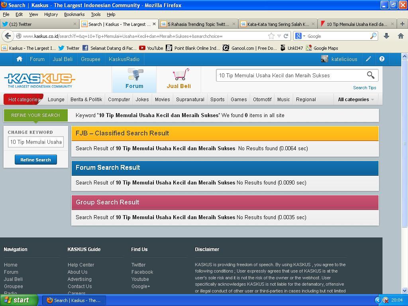Image resolution: width=408 pixels, height=306 pixels.
Task: Expand the All categories dropdown
Action: point(356,99)
